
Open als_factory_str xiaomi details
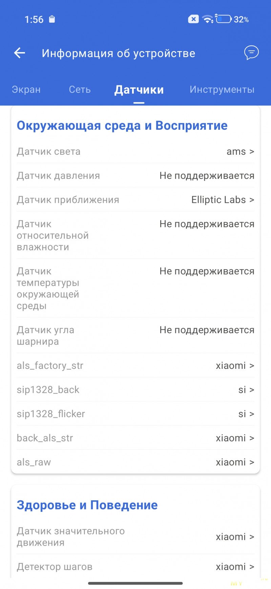235,366
